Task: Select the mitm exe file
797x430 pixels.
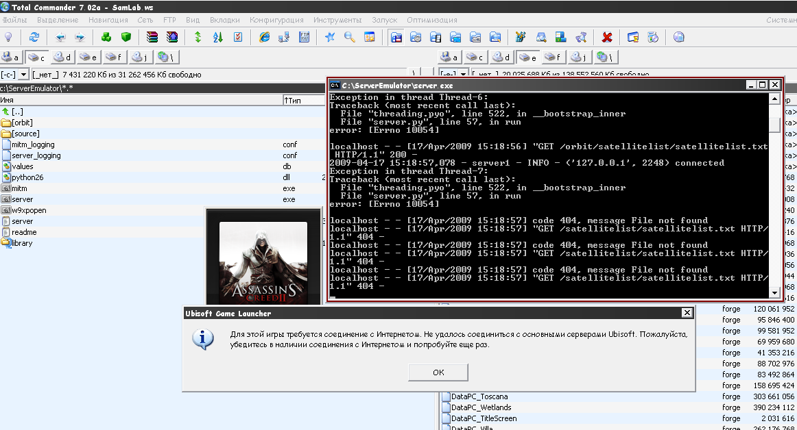Action: [19, 188]
